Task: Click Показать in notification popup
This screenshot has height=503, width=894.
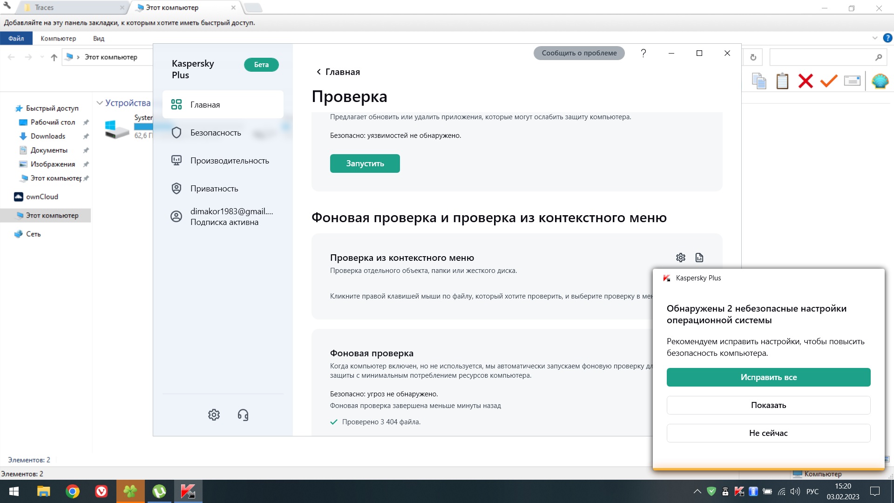Action: (769, 405)
